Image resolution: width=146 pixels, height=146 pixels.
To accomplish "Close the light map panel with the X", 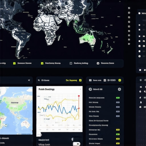I will pos(29,80).
